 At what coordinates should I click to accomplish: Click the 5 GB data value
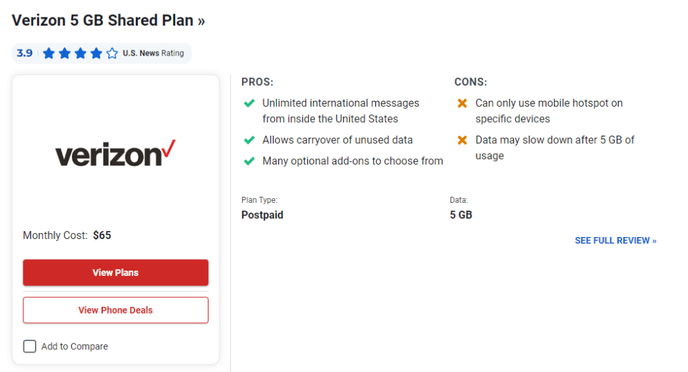[x=461, y=216]
